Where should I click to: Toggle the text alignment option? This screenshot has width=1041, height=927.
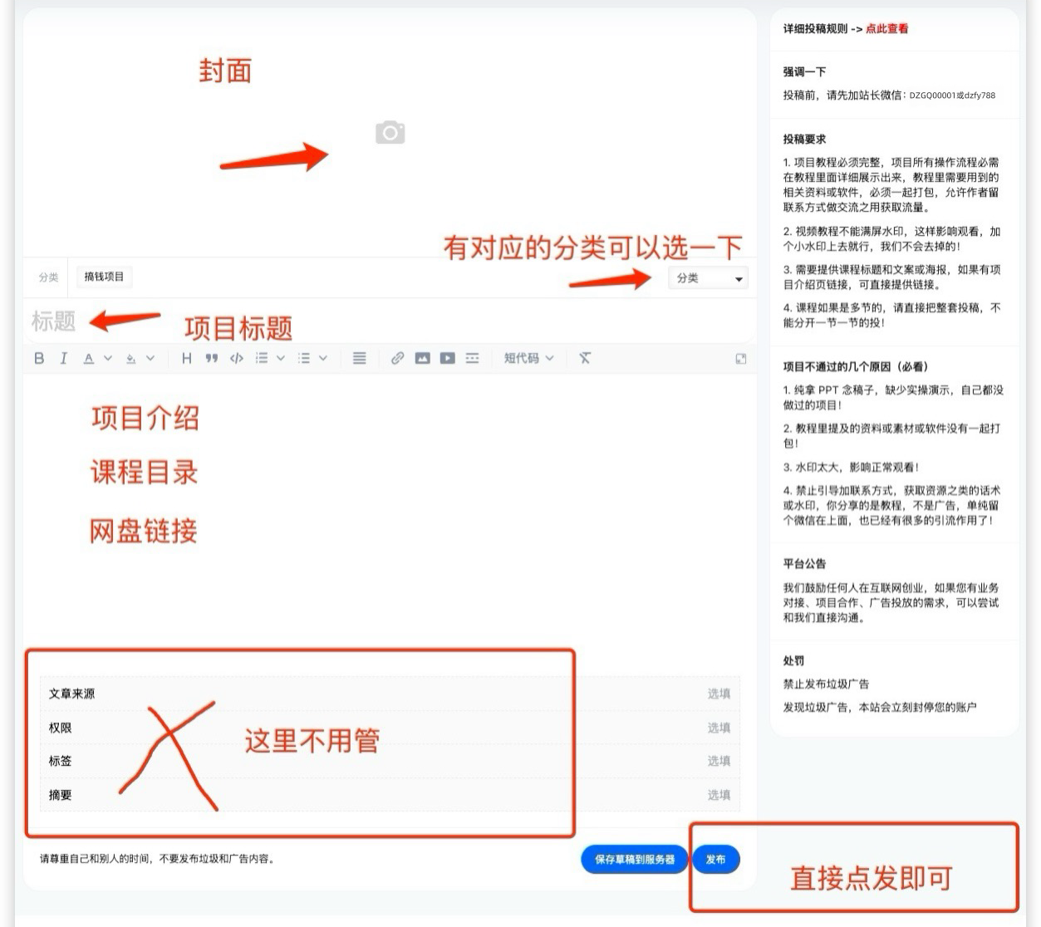(x=359, y=358)
